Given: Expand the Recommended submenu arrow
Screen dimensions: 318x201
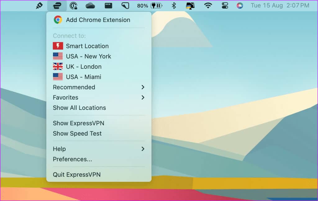Looking at the screenshot, I should (x=143, y=87).
